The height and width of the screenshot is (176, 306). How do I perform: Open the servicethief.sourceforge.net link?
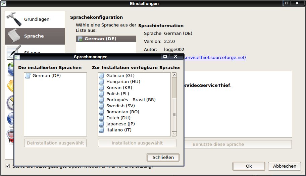click(x=215, y=58)
